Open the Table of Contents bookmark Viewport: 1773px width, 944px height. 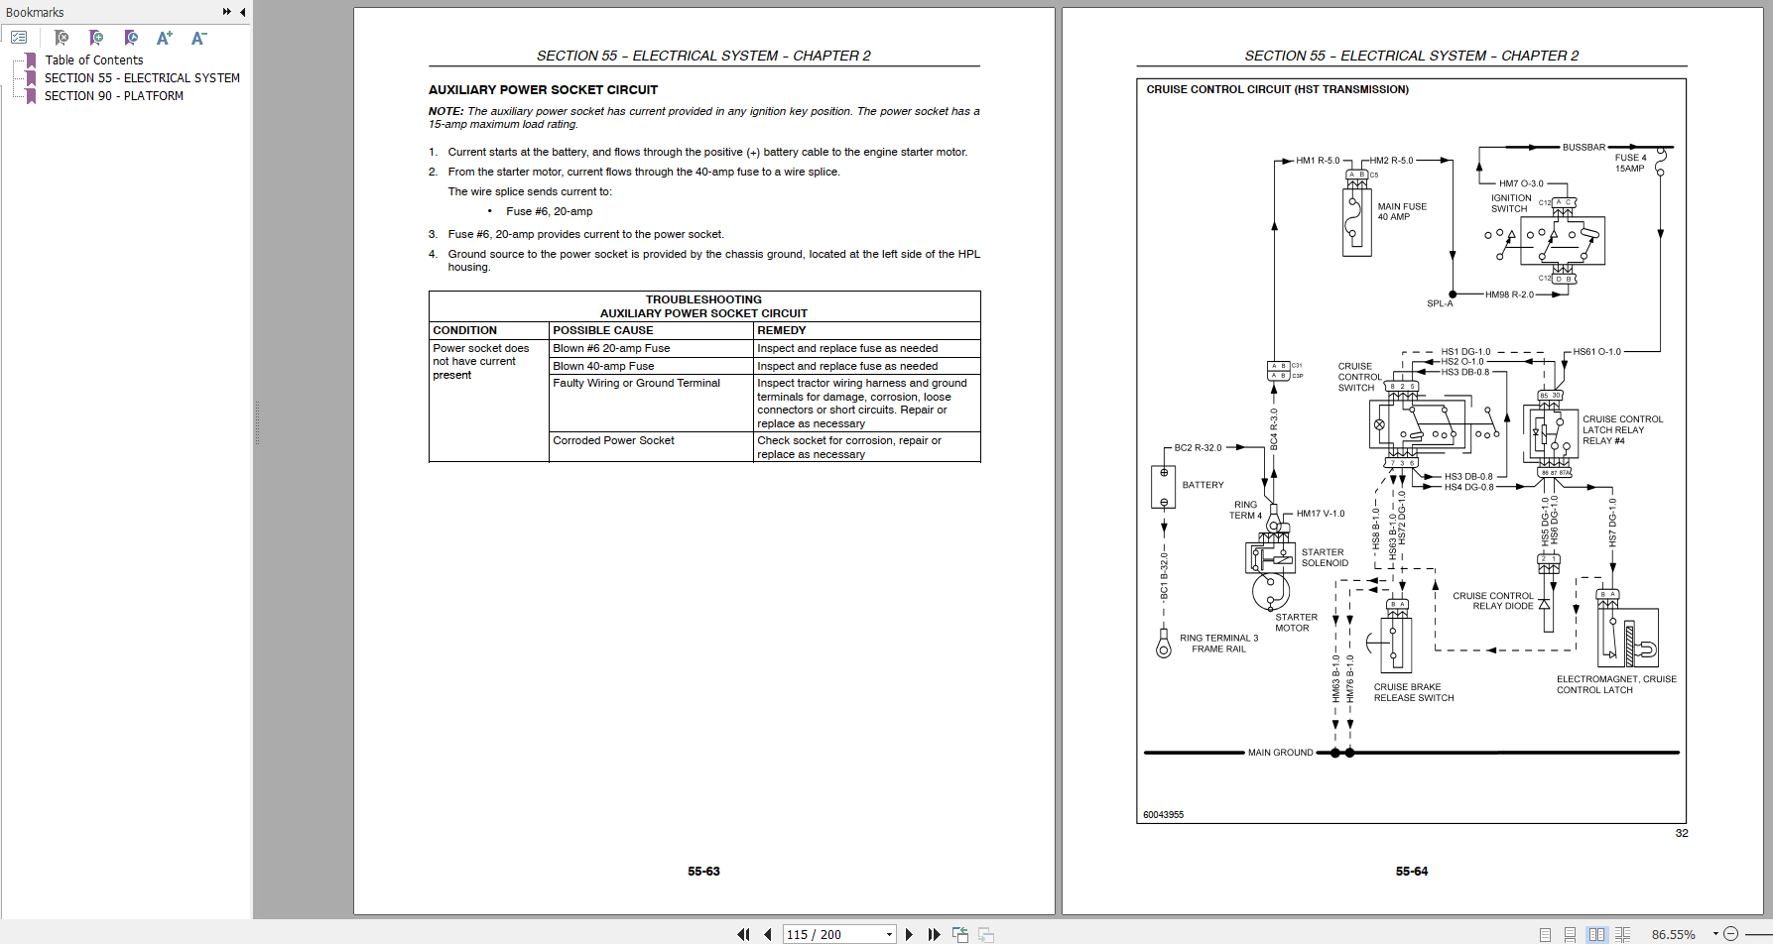pyautogui.click(x=93, y=59)
